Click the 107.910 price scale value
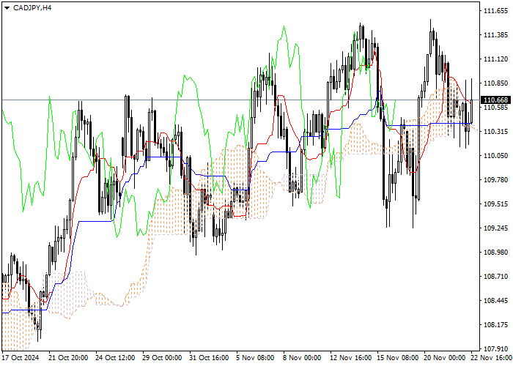Image resolution: width=513 pixels, height=366 pixels. (495, 349)
